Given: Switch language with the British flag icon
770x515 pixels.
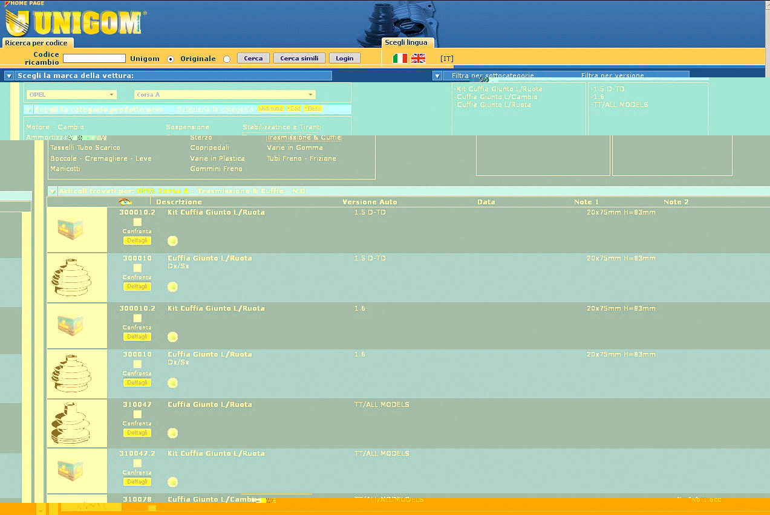Looking at the screenshot, I should click(418, 58).
